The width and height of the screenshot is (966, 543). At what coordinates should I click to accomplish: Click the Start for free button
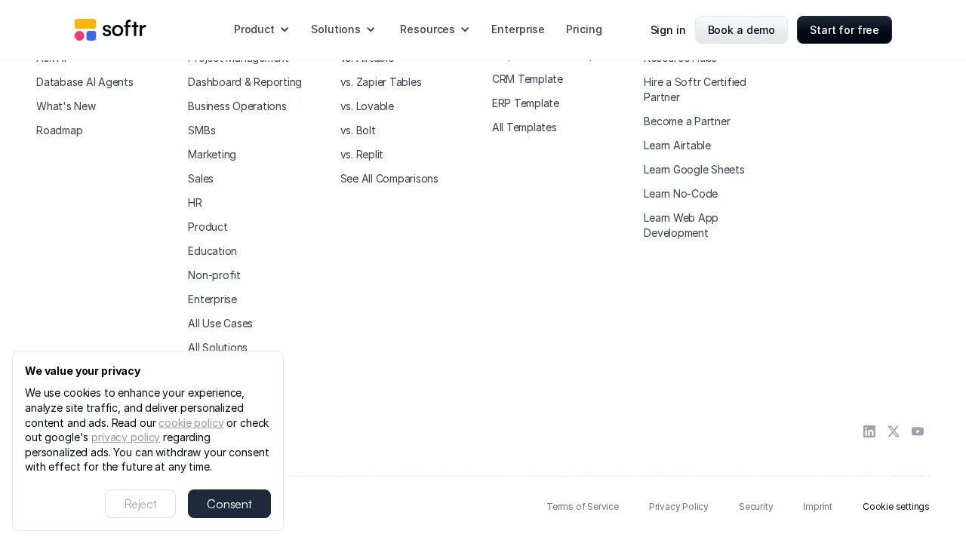click(844, 30)
